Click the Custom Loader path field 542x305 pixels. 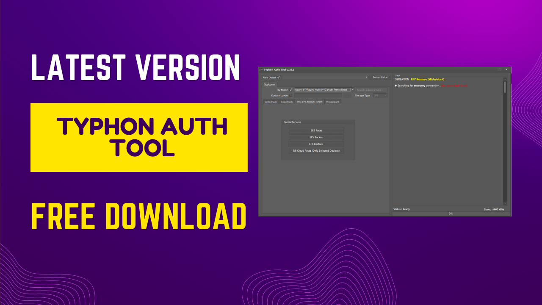(x=318, y=95)
